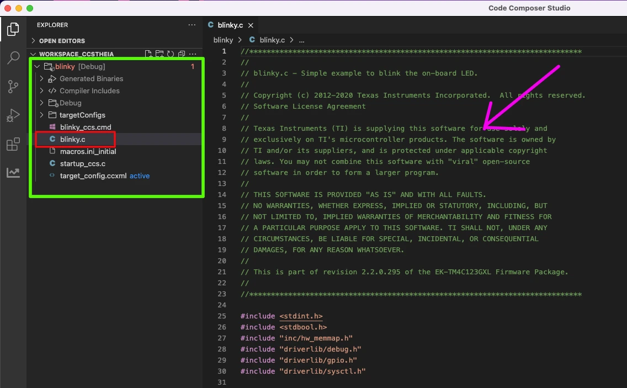627x388 pixels.
Task: Refresh the workspace explorer
Action: click(171, 54)
